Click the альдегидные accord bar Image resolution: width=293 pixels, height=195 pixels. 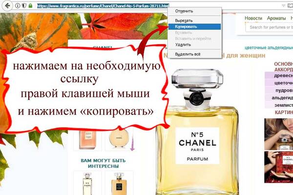click(x=279, y=97)
